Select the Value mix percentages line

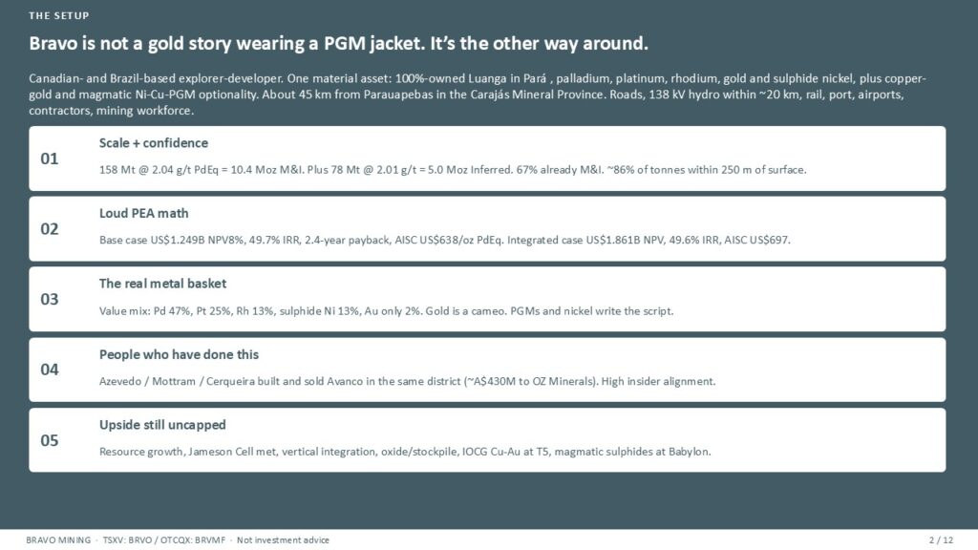pyautogui.click(x=386, y=310)
